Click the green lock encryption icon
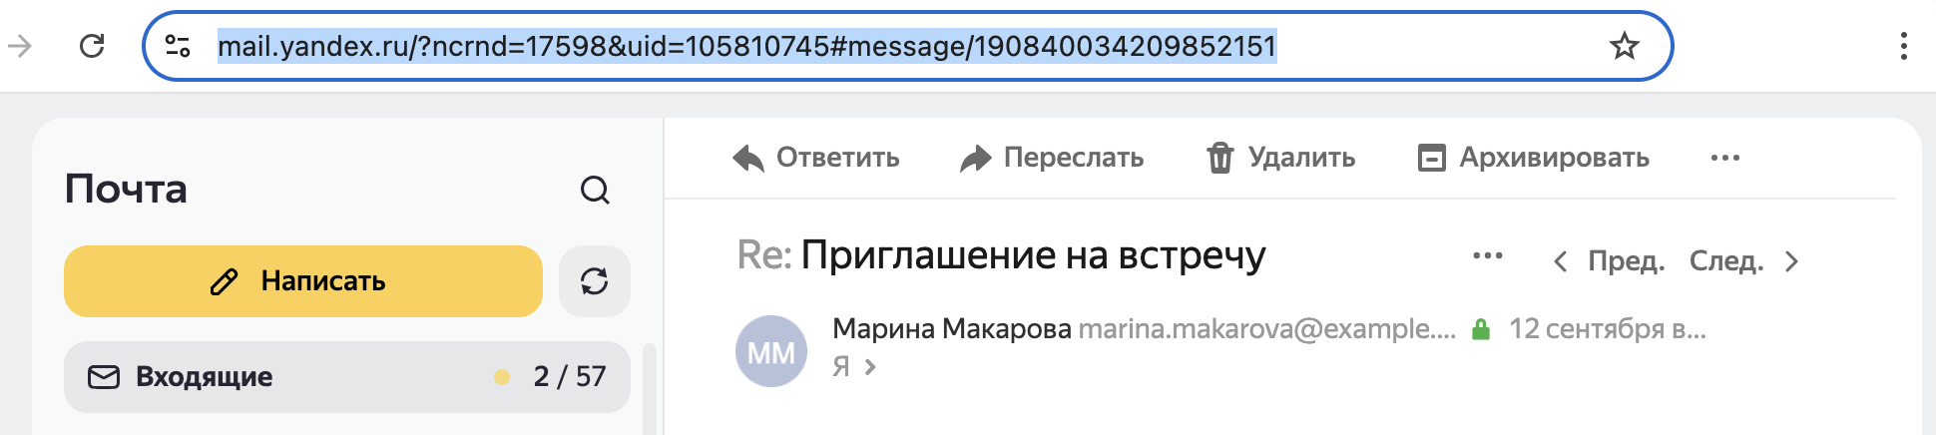The image size is (1936, 435). [1481, 329]
